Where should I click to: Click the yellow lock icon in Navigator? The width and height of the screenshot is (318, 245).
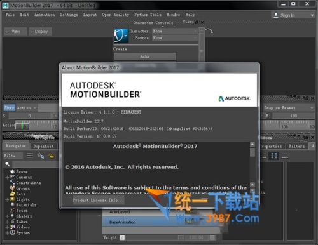click(51, 156)
